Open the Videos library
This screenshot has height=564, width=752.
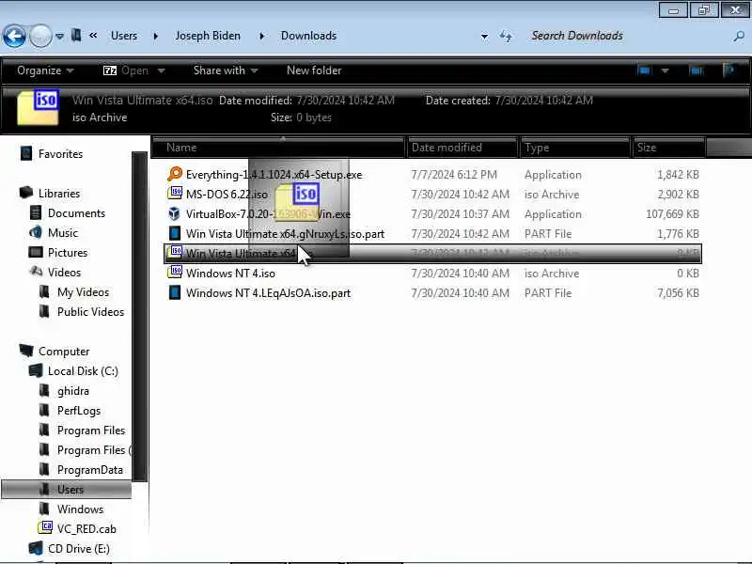(x=64, y=273)
